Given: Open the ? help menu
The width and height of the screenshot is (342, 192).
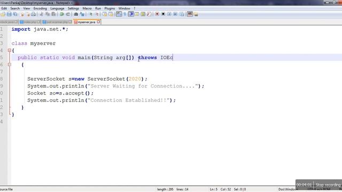Looking at the screenshot, I should point(134,9).
